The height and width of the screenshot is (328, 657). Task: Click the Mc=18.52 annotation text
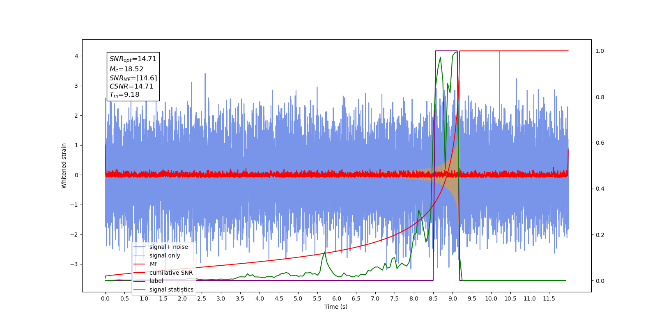pos(126,69)
